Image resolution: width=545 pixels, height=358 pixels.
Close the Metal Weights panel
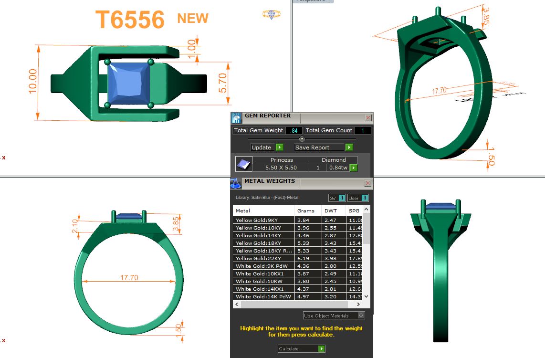click(x=368, y=183)
